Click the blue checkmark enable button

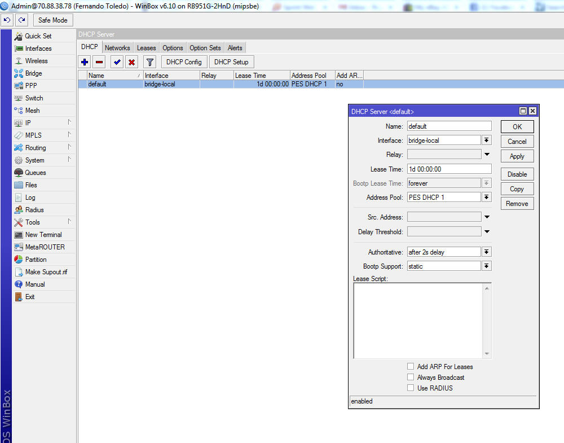pos(117,62)
